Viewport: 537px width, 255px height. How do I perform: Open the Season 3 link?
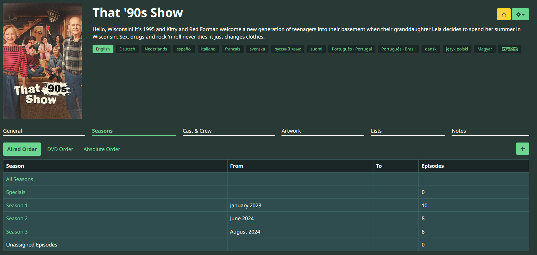point(17,232)
